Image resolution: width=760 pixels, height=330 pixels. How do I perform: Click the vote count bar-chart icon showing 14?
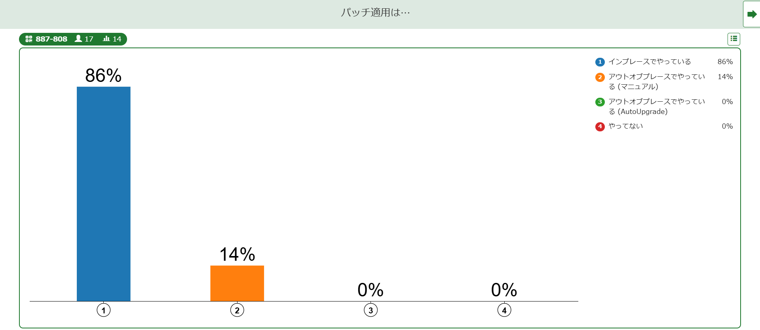pos(105,39)
